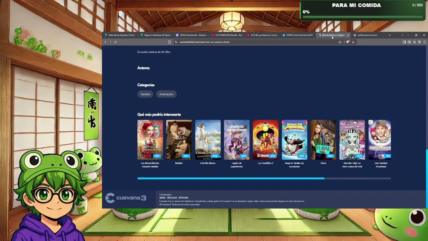Click the 'PARA MI COMIDA' goal progress bar
Screen dimensions: 428x241
pyautogui.click(x=363, y=16)
